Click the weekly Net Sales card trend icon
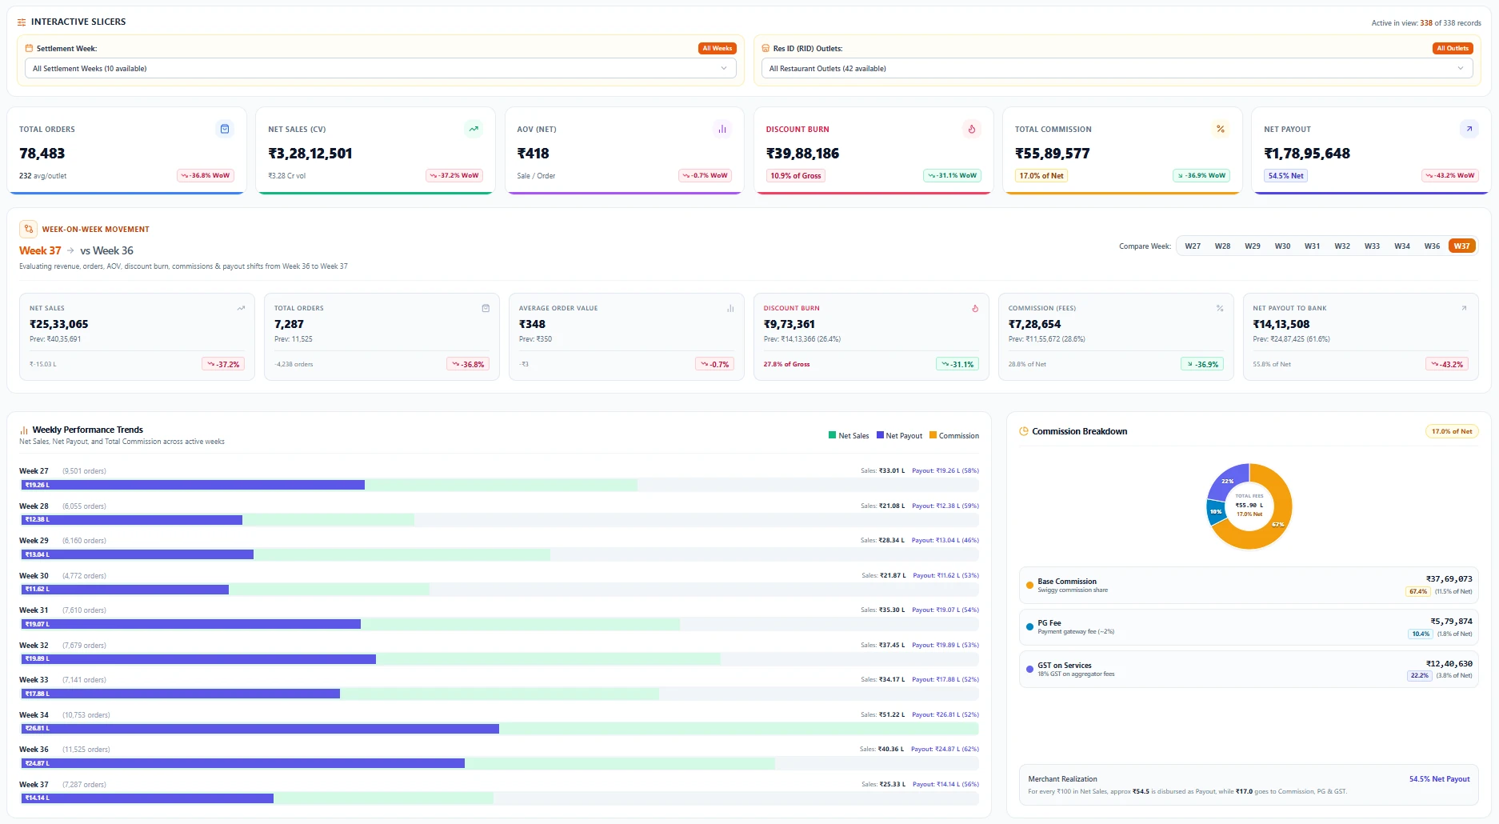This screenshot has width=1499, height=824. [241, 308]
